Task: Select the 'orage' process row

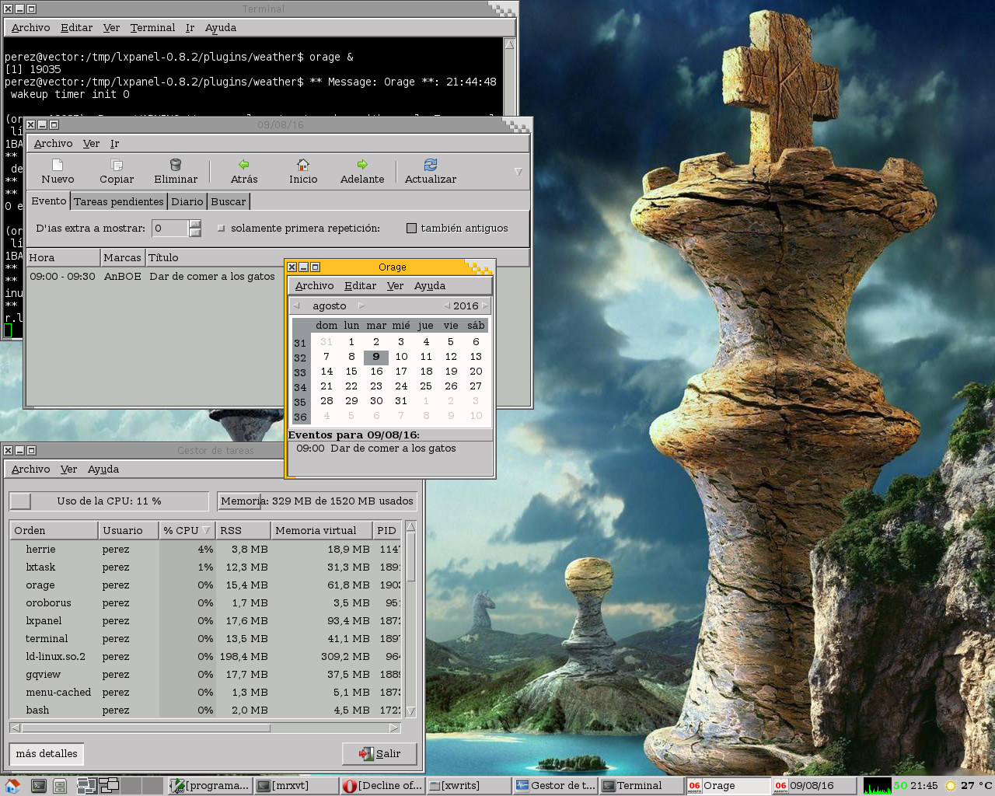Action: click(206, 585)
